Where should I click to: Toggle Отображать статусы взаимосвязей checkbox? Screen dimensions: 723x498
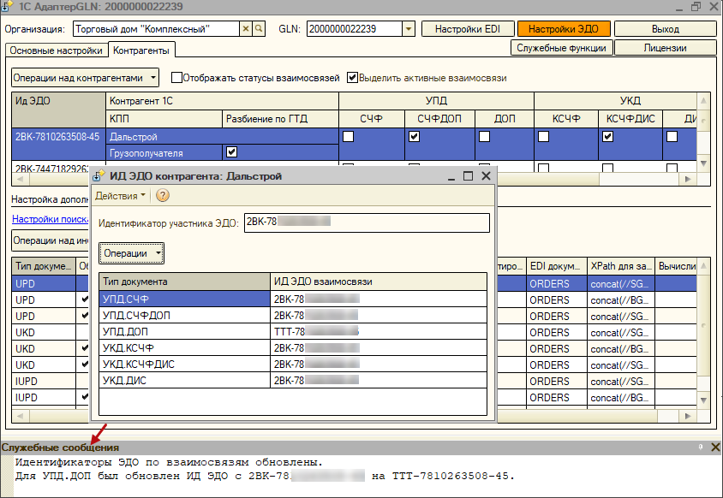point(176,77)
